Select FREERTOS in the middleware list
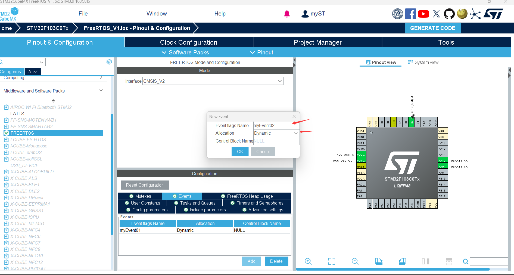514x275 pixels. coord(54,133)
